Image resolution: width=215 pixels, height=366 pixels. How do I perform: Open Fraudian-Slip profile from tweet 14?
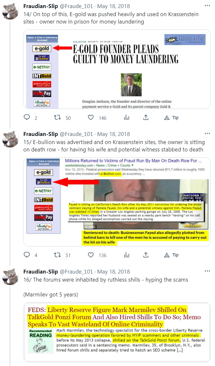(x=41, y=6)
